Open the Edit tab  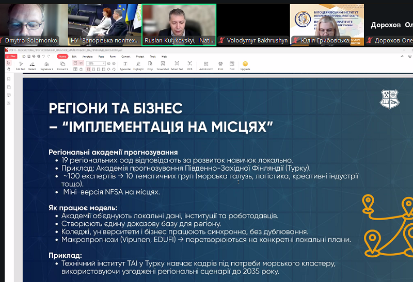(74, 56)
